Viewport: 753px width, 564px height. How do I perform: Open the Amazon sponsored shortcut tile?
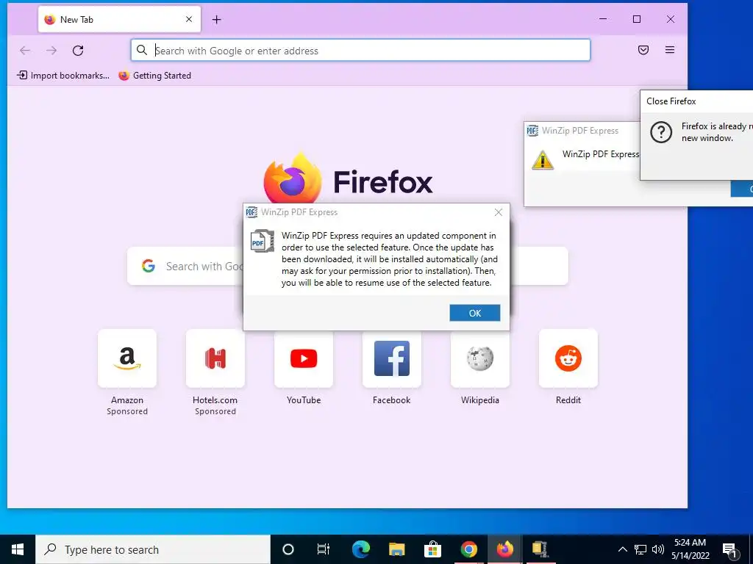coord(126,358)
